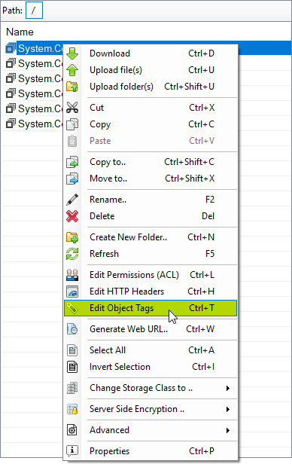Screen dimensions: 292x467
Task: Click the Copy pages icon
Action: [72, 124]
